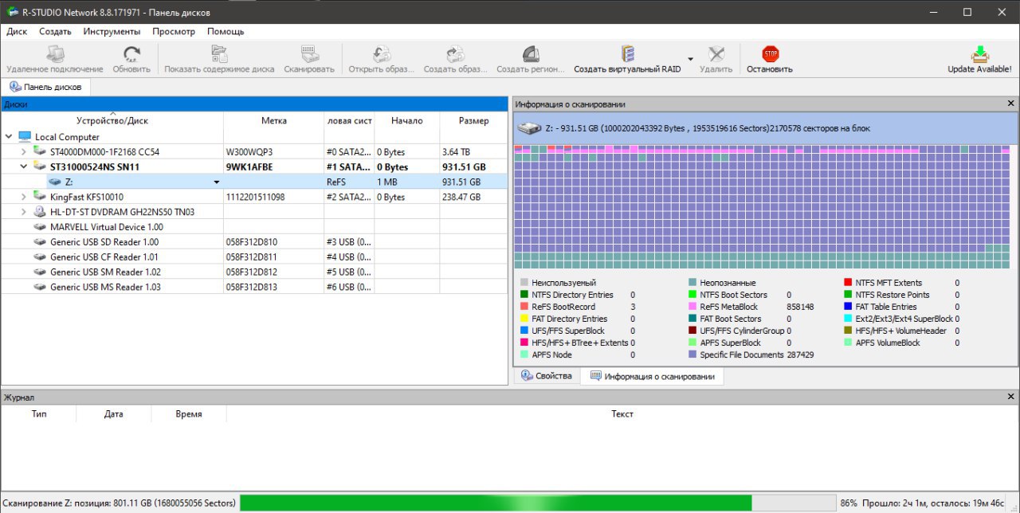
Task: Open the Помощь menu
Action: coord(226,32)
